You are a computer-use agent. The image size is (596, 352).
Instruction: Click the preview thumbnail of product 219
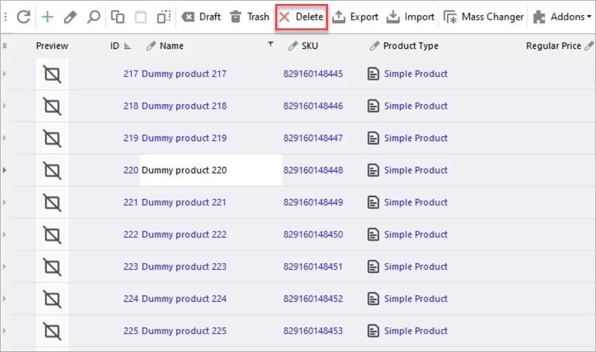pos(52,138)
